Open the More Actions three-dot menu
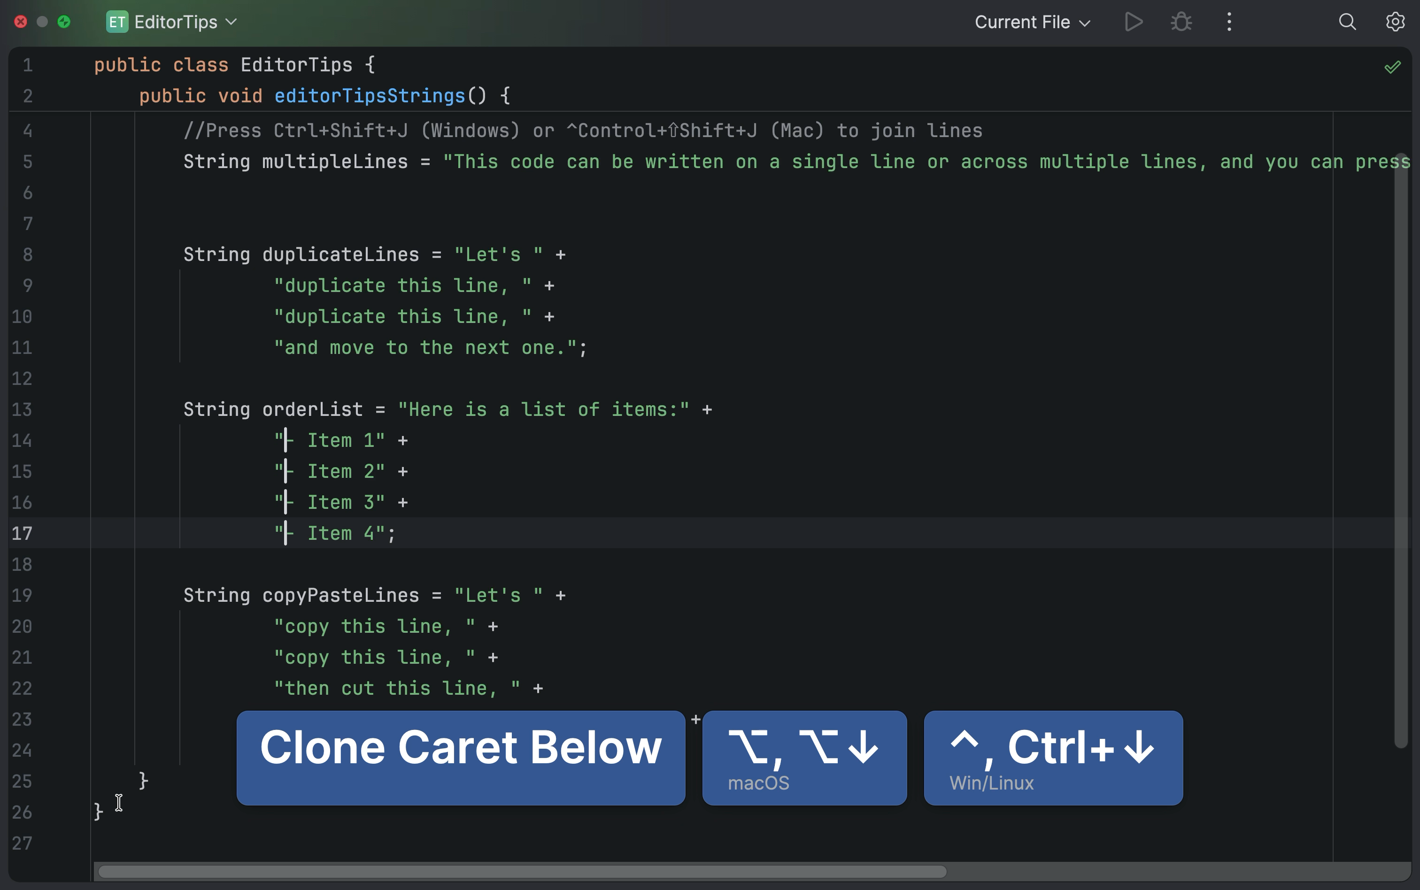Image resolution: width=1420 pixels, height=890 pixels. click(1229, 23)
